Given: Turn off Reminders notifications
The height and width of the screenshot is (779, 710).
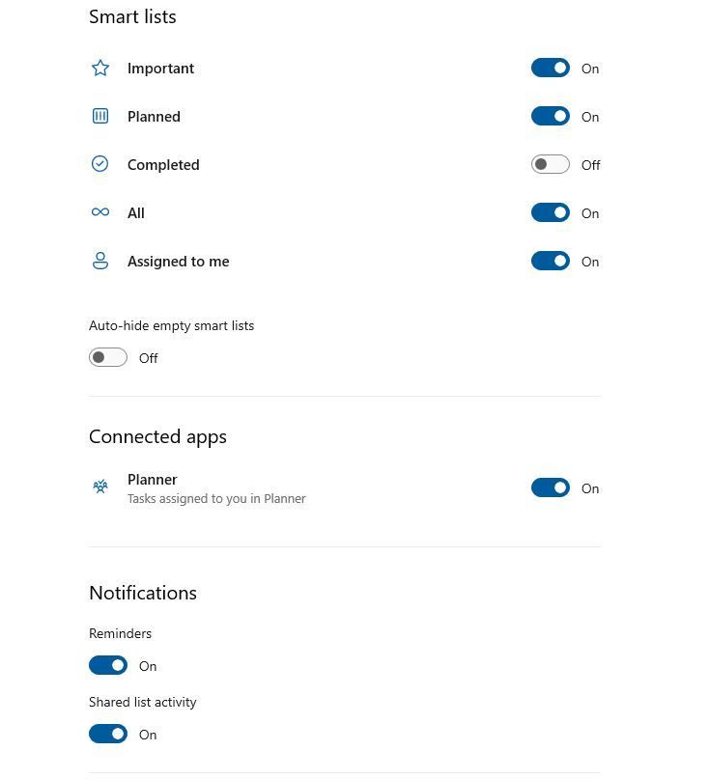Looking at the screenshot, I should coord(108,666).
